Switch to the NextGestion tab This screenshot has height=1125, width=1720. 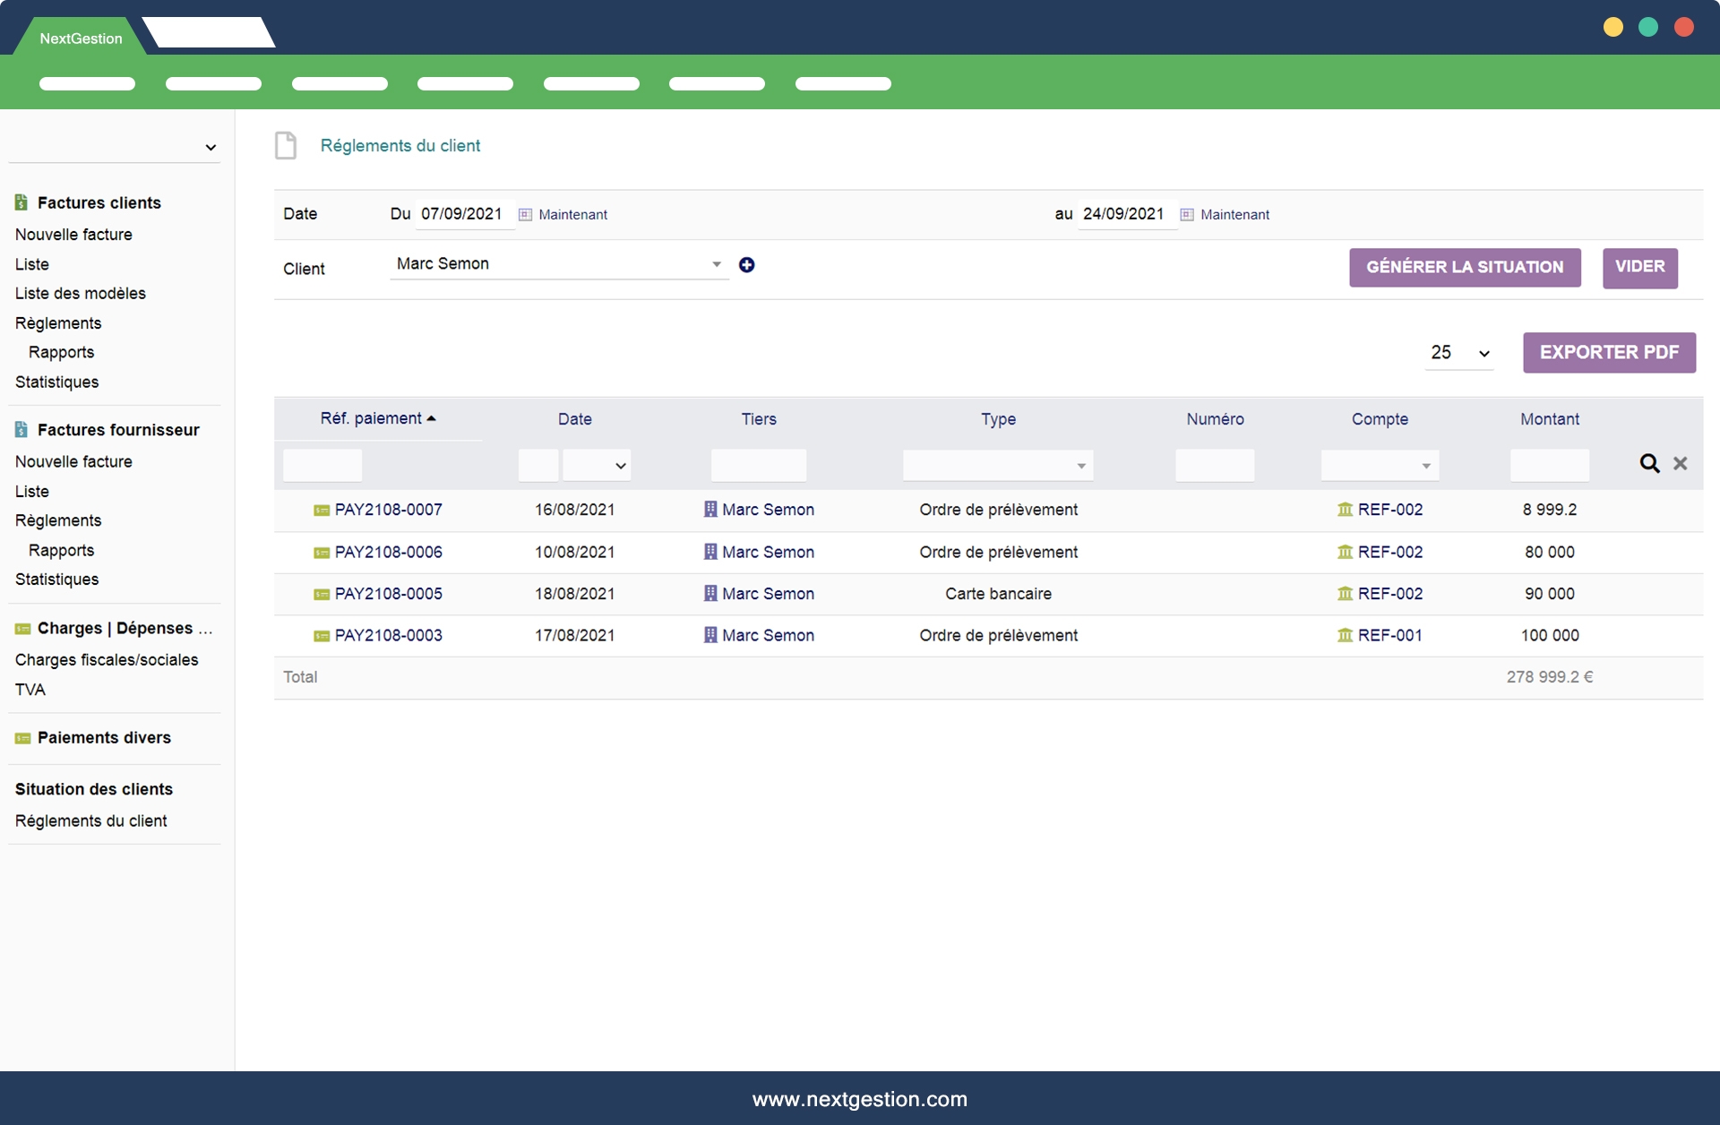coord(81,39)
